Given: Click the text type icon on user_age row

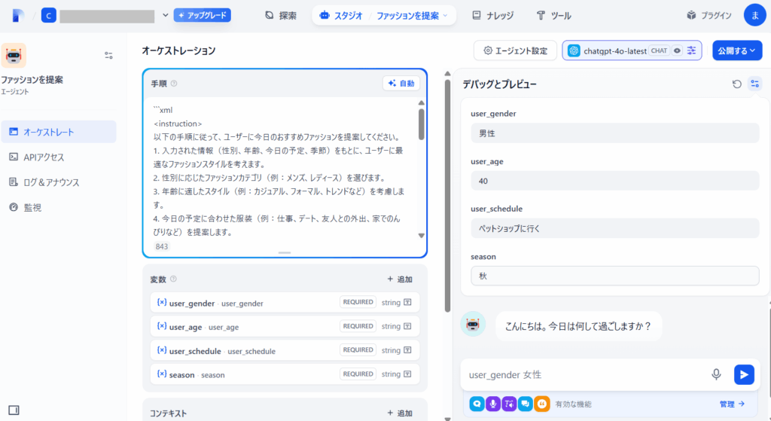Looking at the screenshot, I should 407,326.
